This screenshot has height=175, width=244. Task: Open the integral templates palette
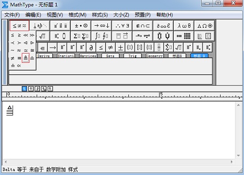pyautogui.click(x=102, y=36)
